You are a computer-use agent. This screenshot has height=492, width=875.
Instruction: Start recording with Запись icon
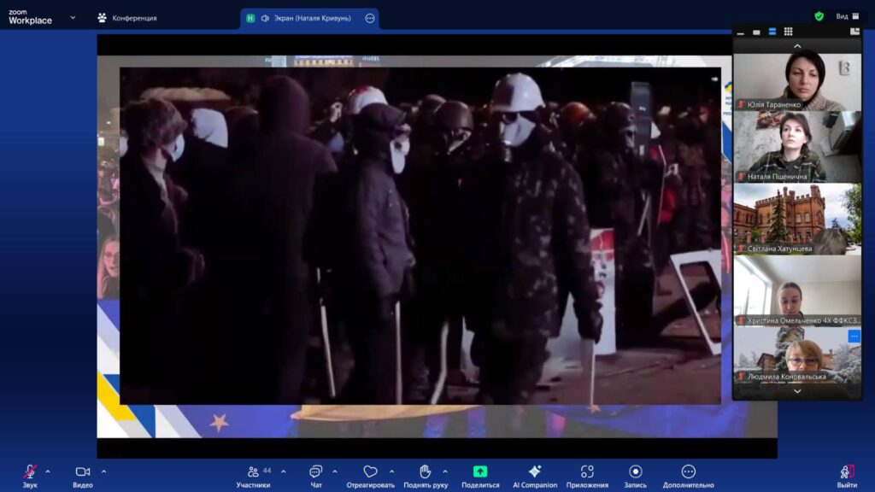[636, 471]
